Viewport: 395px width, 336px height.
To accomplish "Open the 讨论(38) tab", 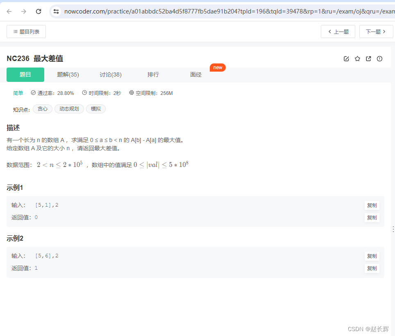I will pyautogui.click(x=111, y=74).
